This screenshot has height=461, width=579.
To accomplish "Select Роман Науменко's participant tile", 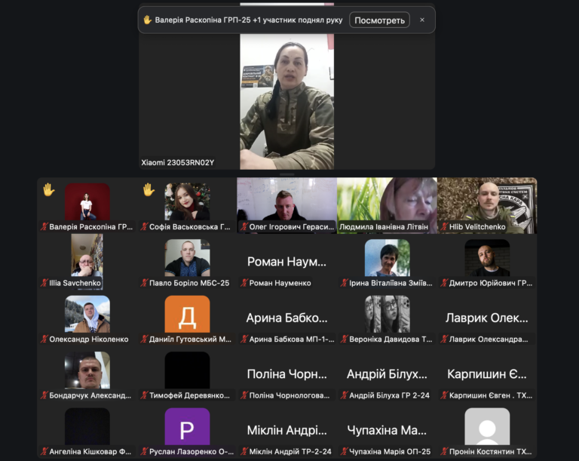I will click(x=286, y=262).
